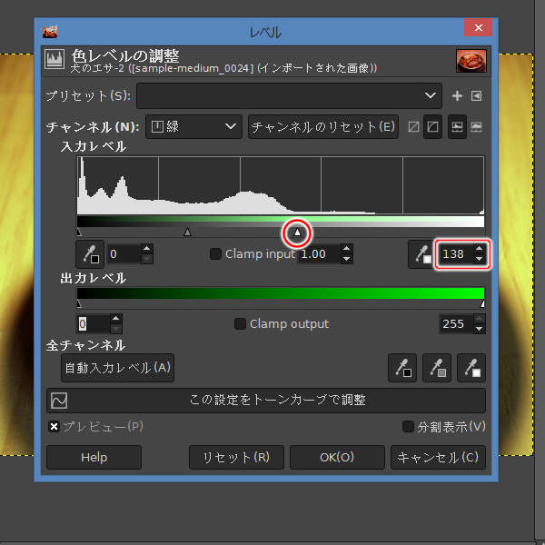Click the low input value field showing 0
The width and height of the screenshot is (545, 545).
click(124, 254)
